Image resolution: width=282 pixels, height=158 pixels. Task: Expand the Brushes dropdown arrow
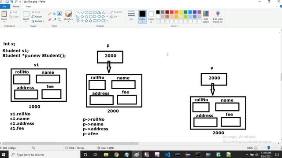click(x=68, y=22)
